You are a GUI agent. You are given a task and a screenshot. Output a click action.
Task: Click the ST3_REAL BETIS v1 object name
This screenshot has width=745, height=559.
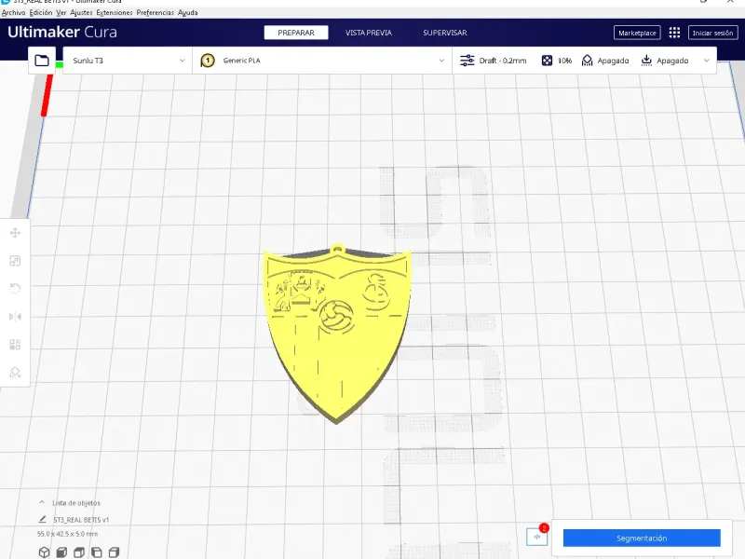tap(81, 520)
